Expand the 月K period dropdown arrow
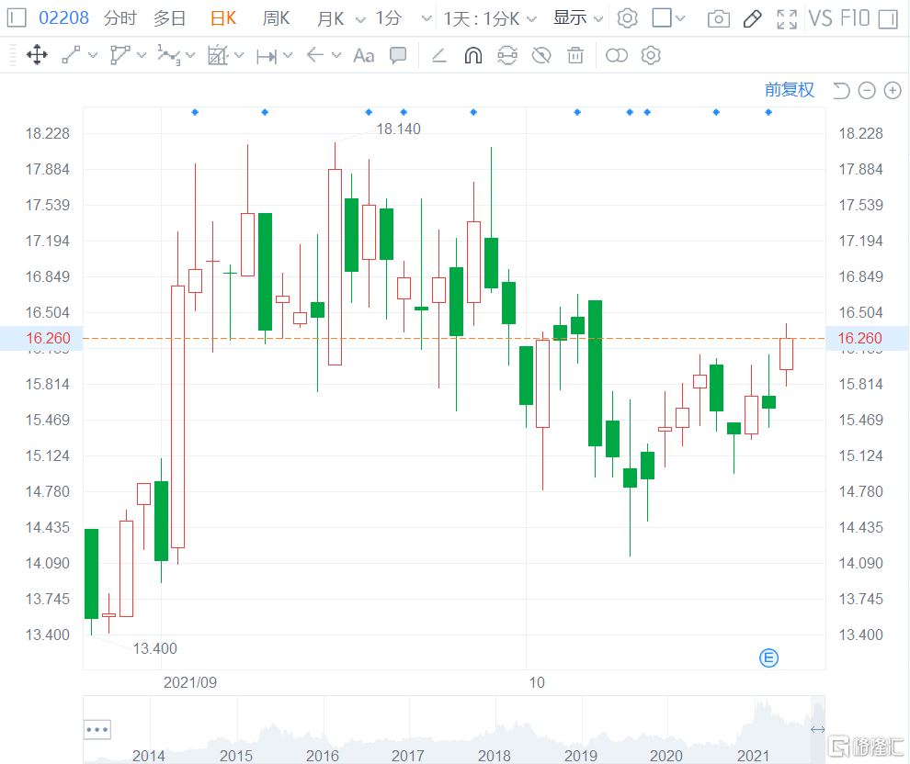Image resolution: width=910 pixels, height=764 pixels. coord(358,18)
